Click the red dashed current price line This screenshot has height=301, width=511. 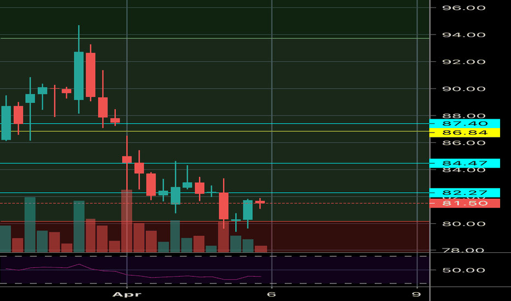point(215,203)
